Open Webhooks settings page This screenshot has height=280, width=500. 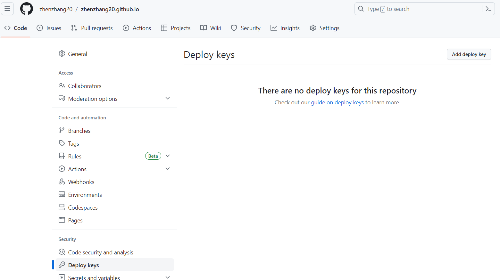pos(115,182)
